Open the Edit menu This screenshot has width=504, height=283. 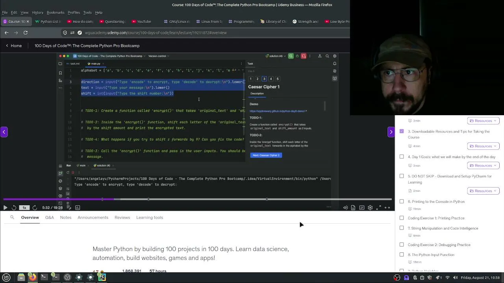(x=14, y=13)
